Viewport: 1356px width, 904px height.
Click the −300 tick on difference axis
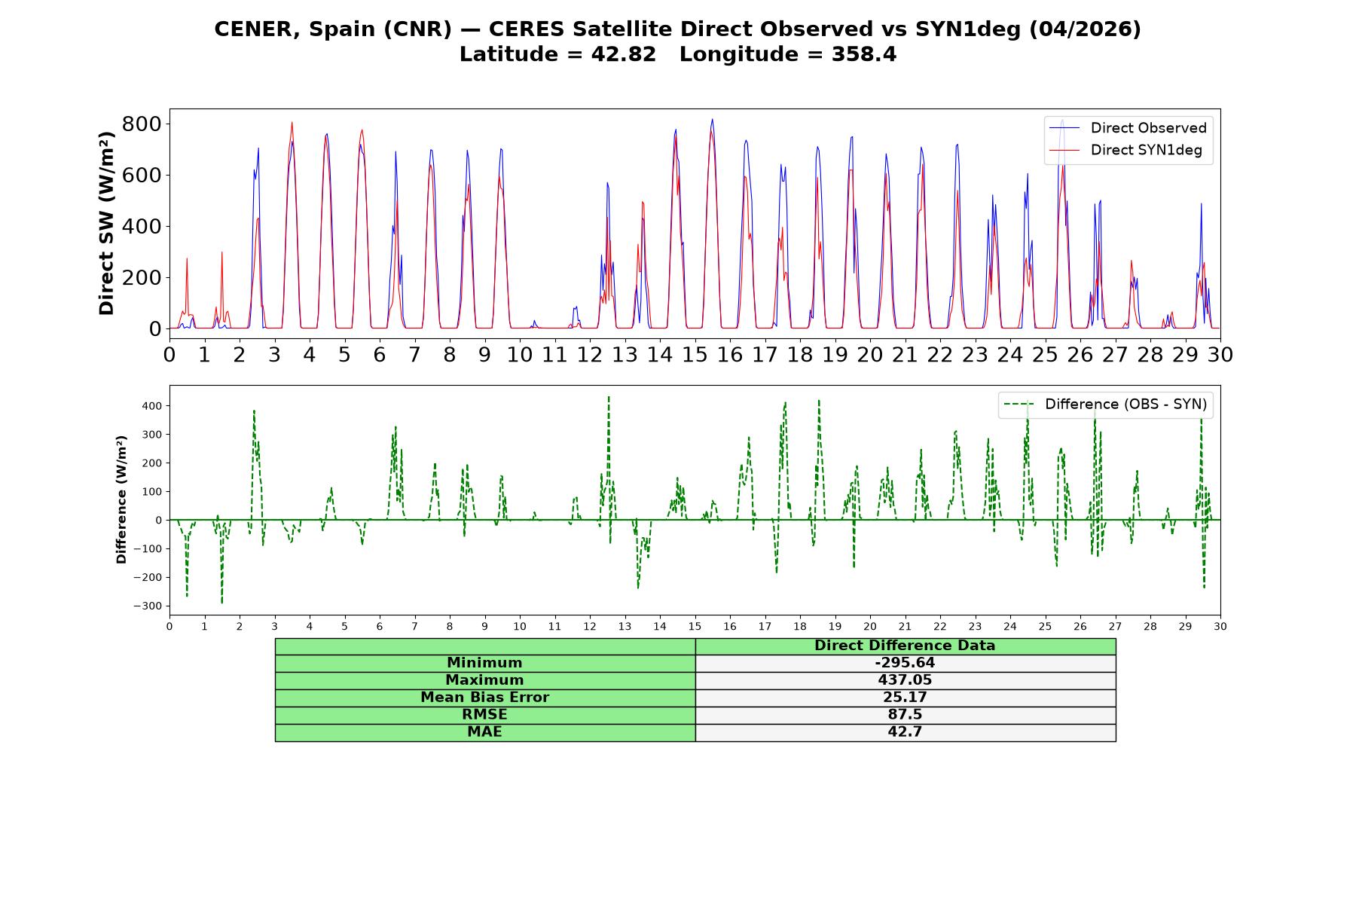pos(148,606)
